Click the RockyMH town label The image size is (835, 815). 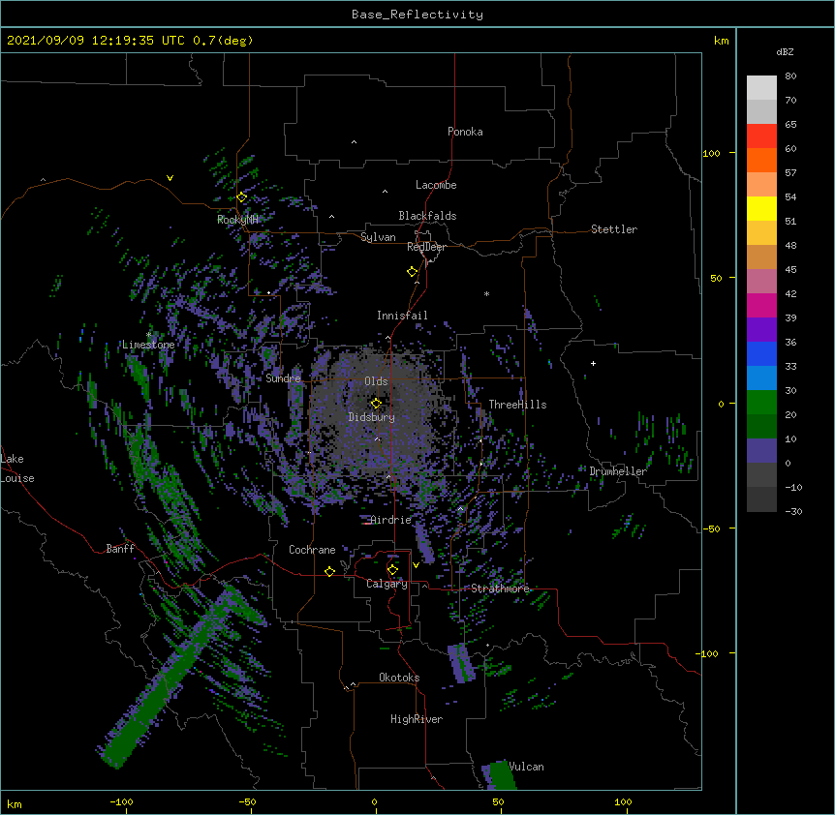click(237, 220)
